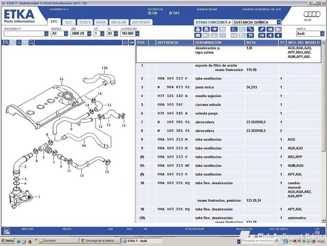Click the Audi rings logo

(312, 14)
